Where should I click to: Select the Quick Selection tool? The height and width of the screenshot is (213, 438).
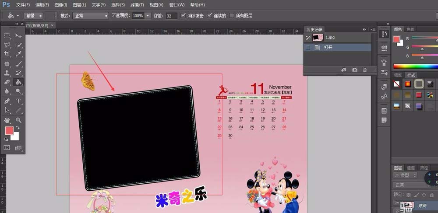coord(18,45)
